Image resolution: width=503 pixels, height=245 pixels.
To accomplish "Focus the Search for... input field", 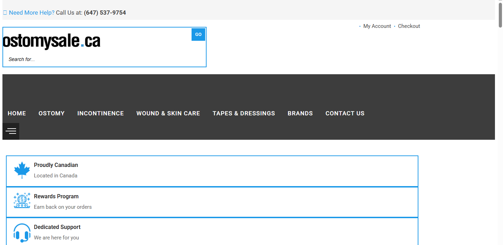I will click(x=98, y=59).
